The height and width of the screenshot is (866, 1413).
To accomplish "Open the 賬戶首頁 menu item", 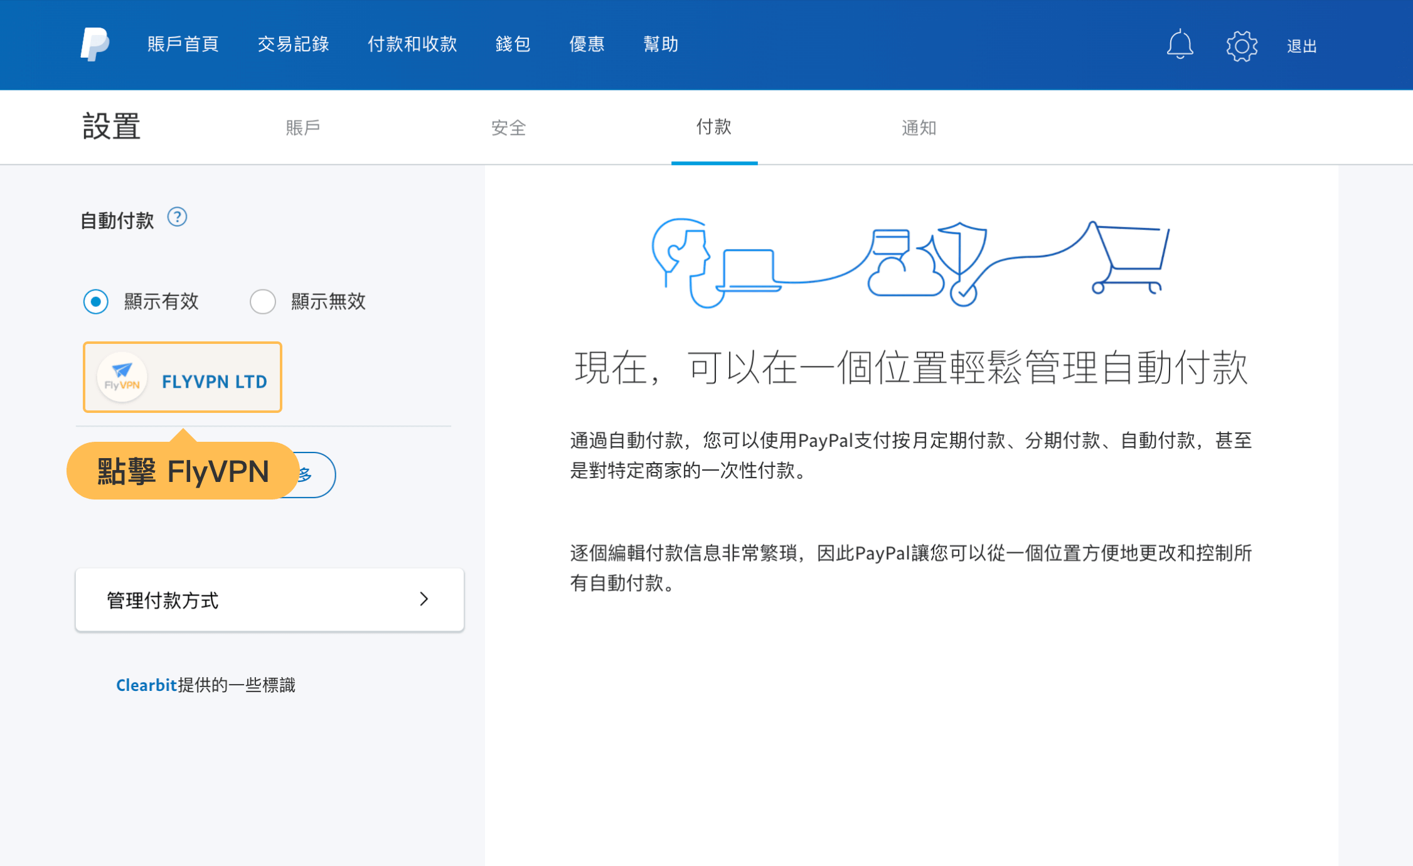I will point(183,44).
